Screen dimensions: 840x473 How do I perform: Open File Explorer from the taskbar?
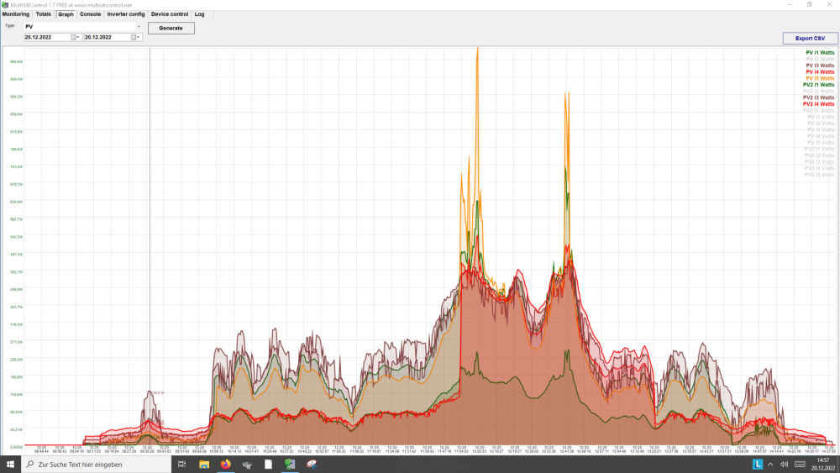(x=203, y=465)
